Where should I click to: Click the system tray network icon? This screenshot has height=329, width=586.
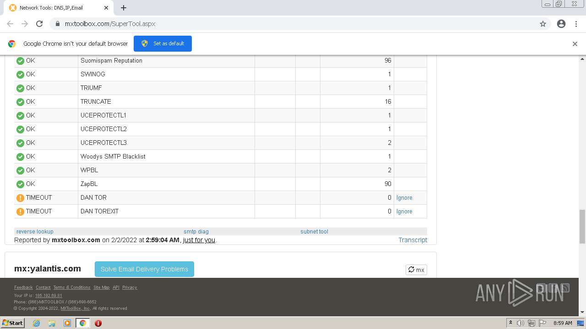pos(532,323)
